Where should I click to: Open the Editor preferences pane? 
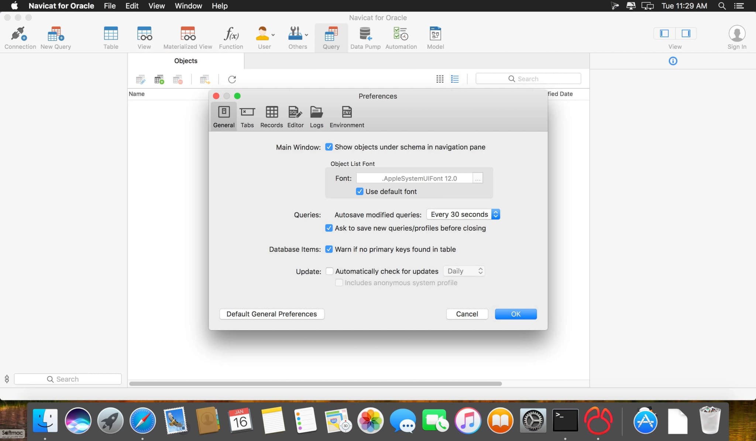point(295,117)
